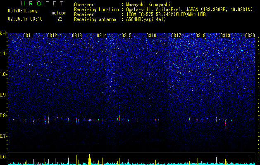The image size is (260, 165).
Task: Click the 0.6 frequency axis label
Action: click(4, 157)
